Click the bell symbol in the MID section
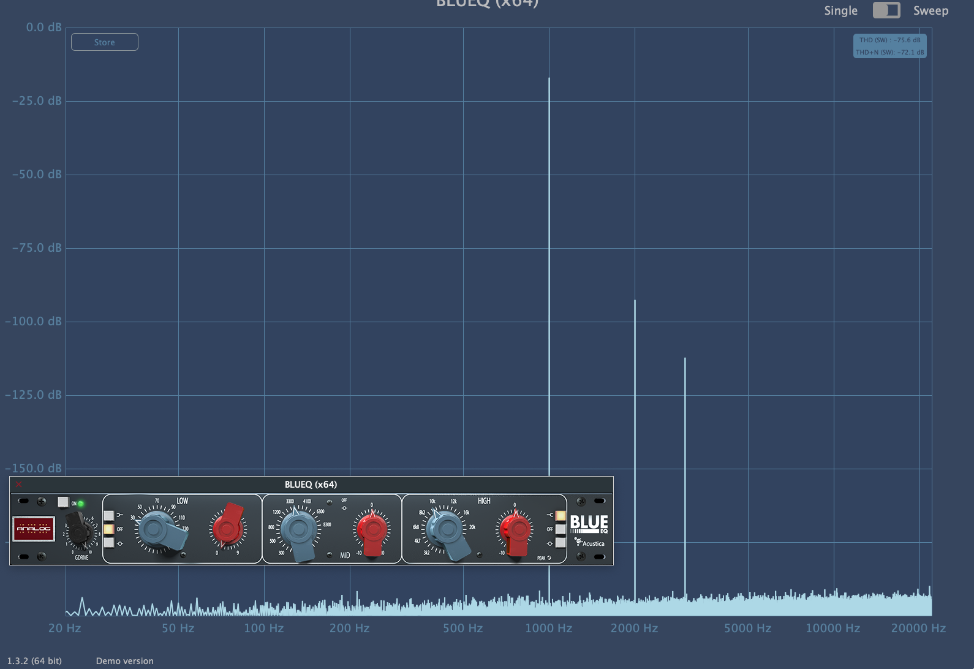 (x=344, y=508)
